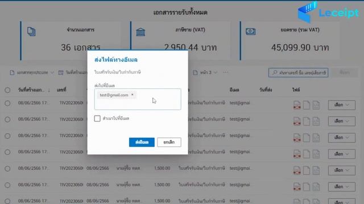Click the ใบเสร็จรับเงิน/ใบกำกับภาษี dialog subtitle
This screenshot has width=364, height=204.
(118, 72)
